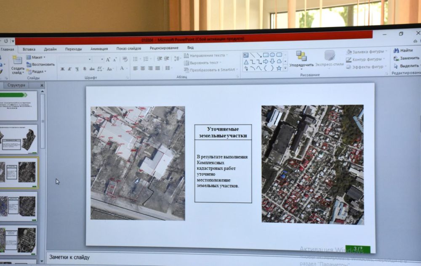Justify the text alignment
The image size is (421, 266).
click(157, 68)
